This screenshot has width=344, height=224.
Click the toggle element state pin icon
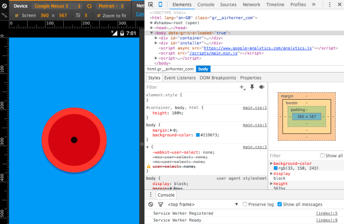click(x=252, y=87)
